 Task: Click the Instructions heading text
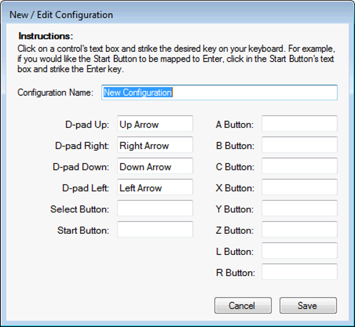[46, 36]
